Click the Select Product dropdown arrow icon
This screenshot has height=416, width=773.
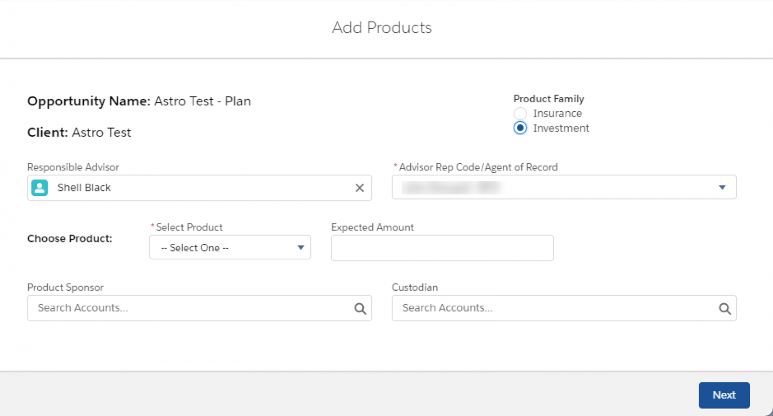point(300,247)
